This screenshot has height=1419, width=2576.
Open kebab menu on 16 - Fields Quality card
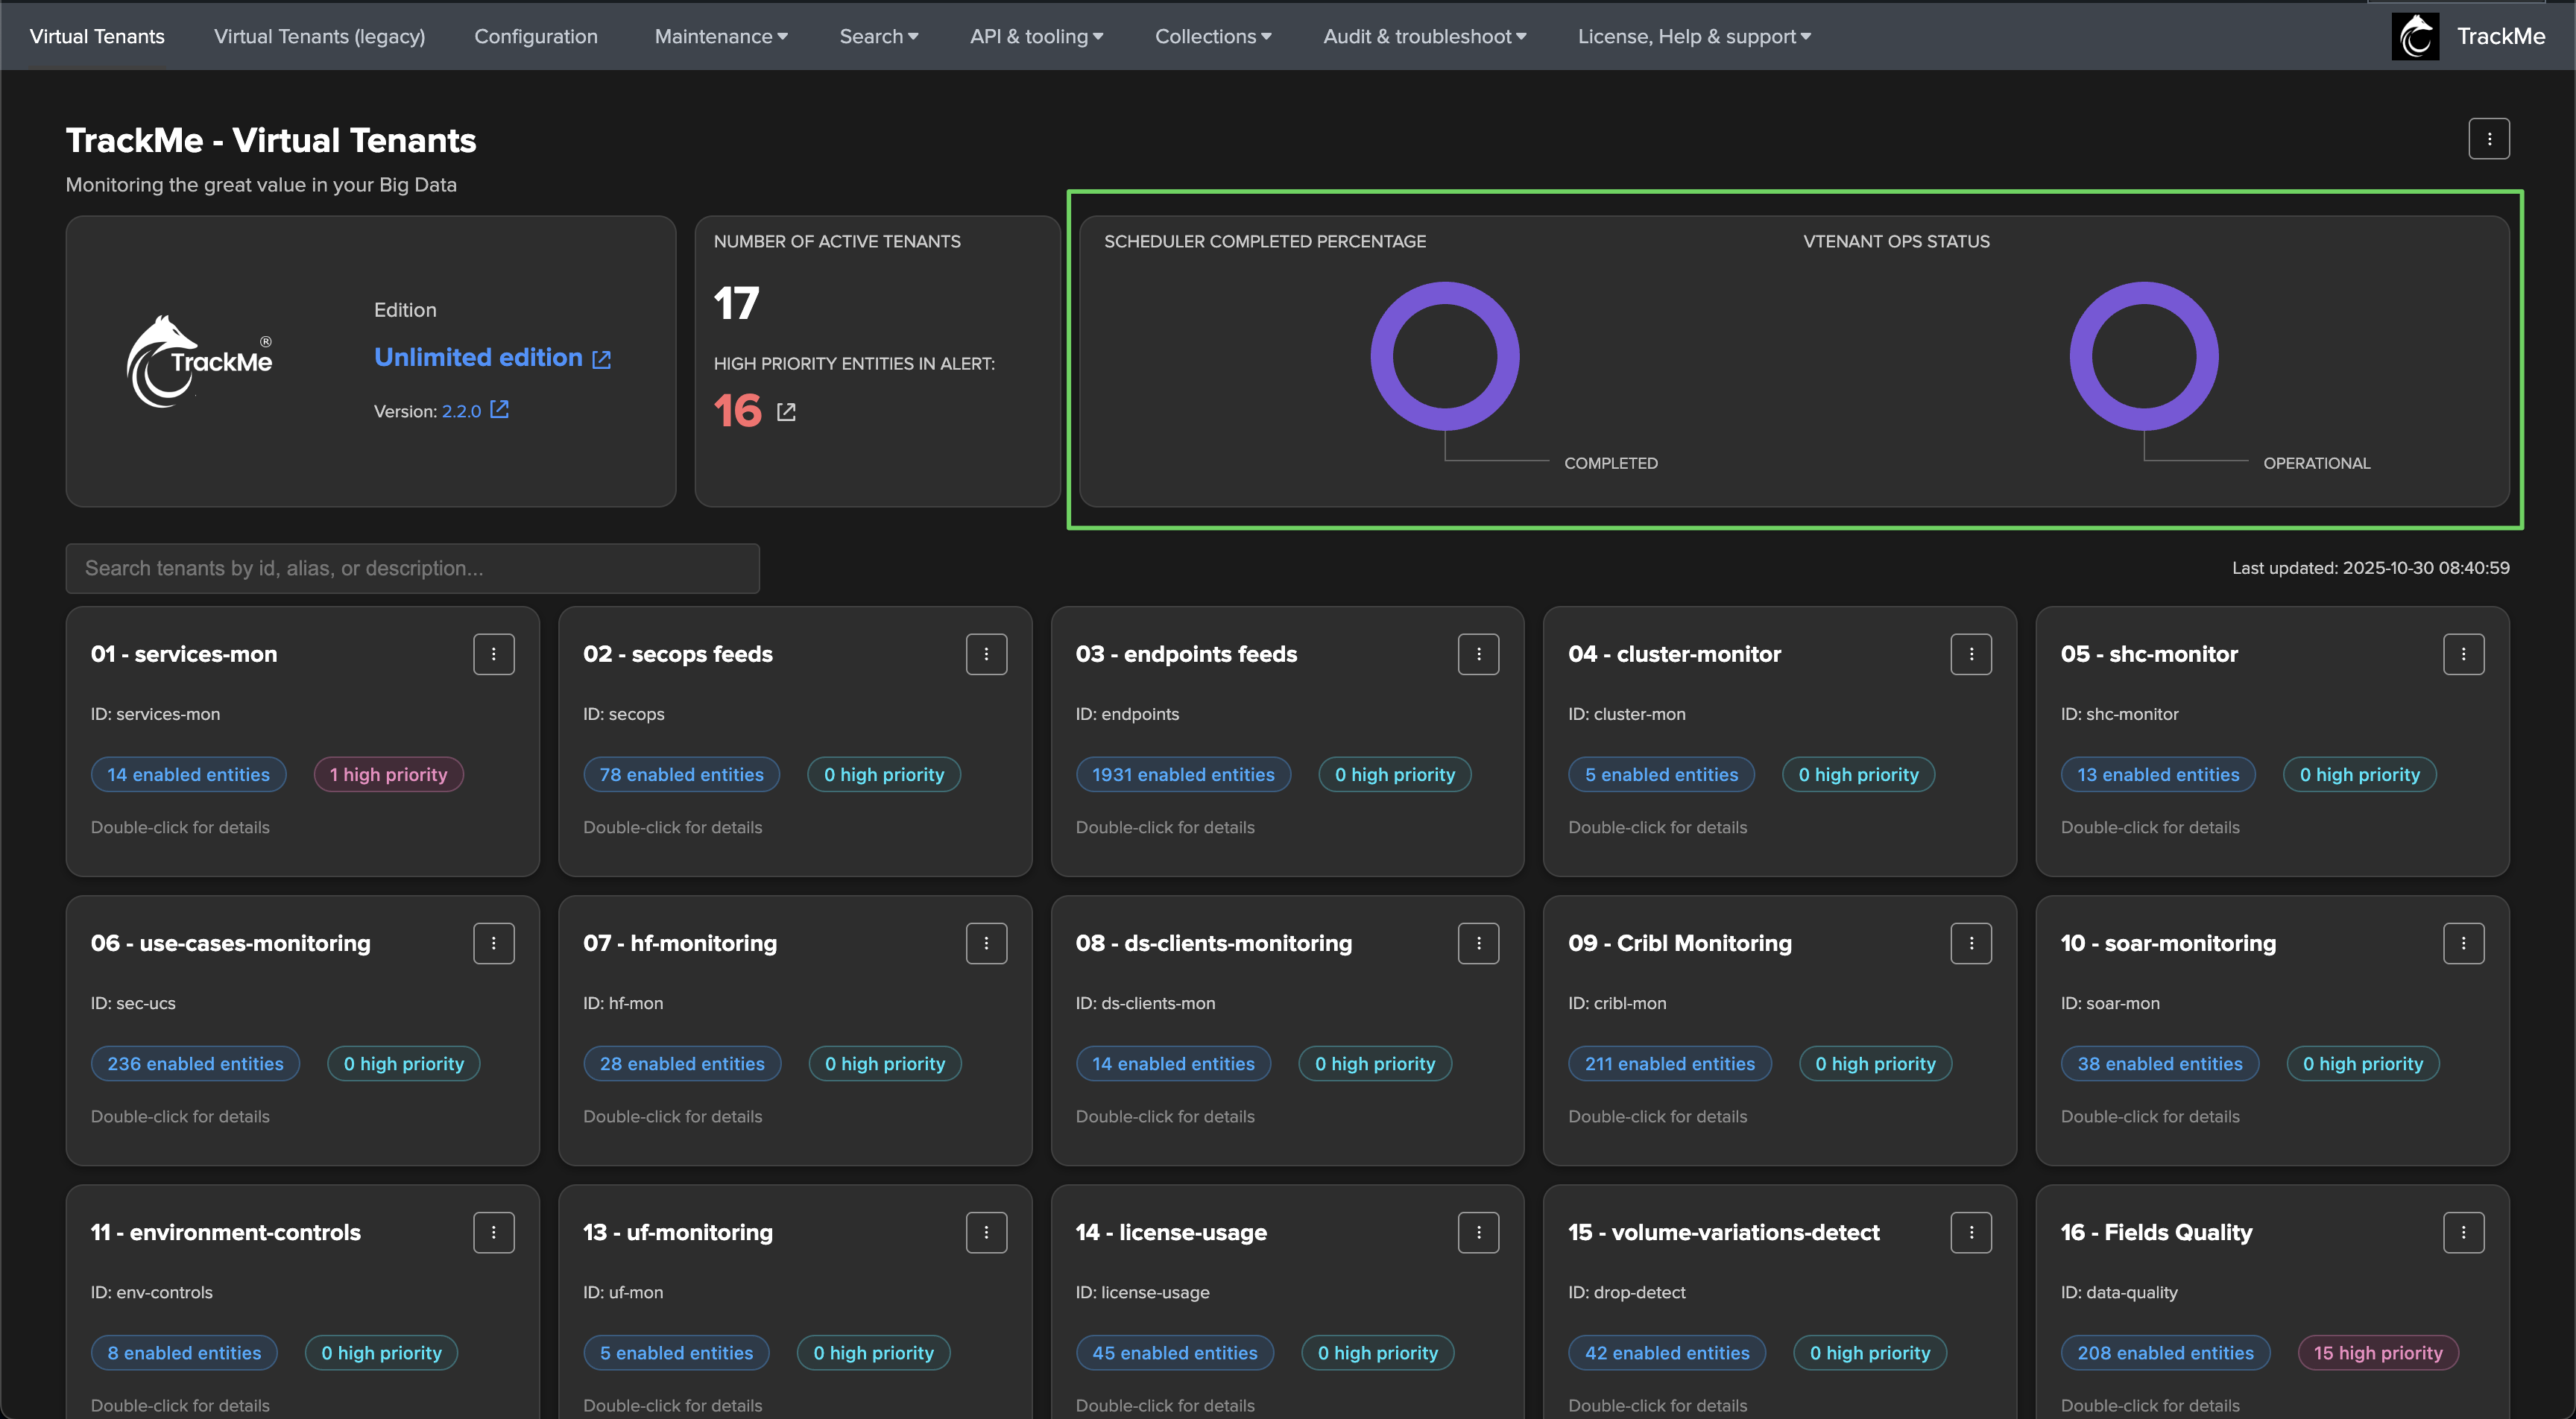click(x=2463, y=1232)
